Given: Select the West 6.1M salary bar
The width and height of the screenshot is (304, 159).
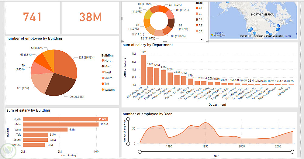Looking at the screenshot, I should [45, 130].
